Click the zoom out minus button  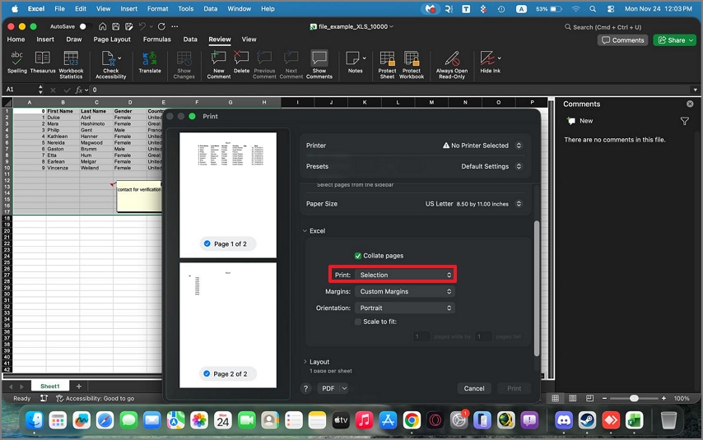point(604,398)
